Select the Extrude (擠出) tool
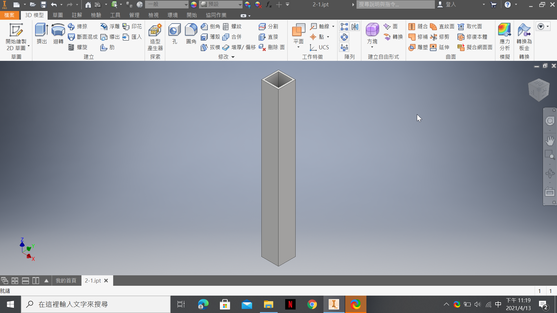The image size is (557, 313). (x=41, y=34)
